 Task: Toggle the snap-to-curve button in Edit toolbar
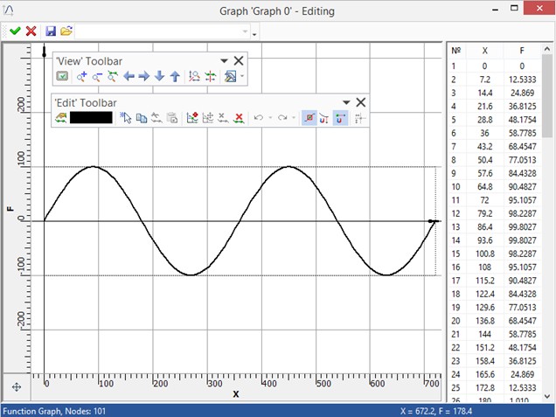coord(324,118)
